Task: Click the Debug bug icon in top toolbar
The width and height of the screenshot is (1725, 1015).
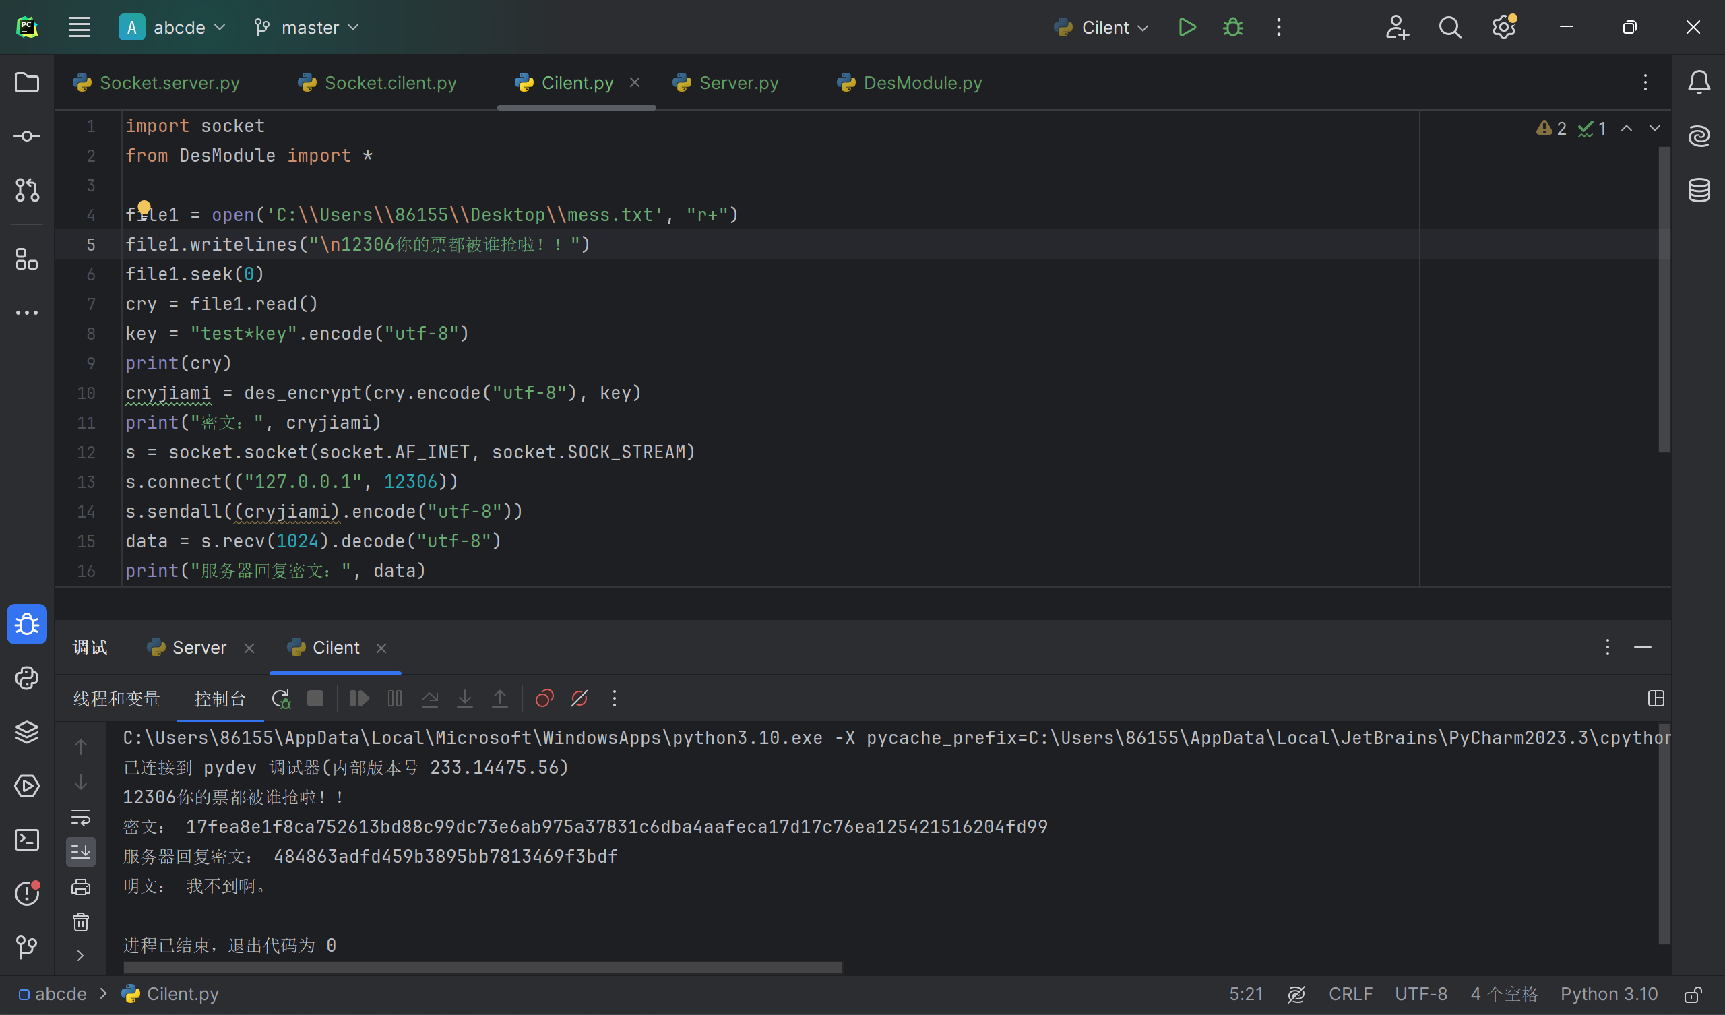Action: click(1233, 28)
